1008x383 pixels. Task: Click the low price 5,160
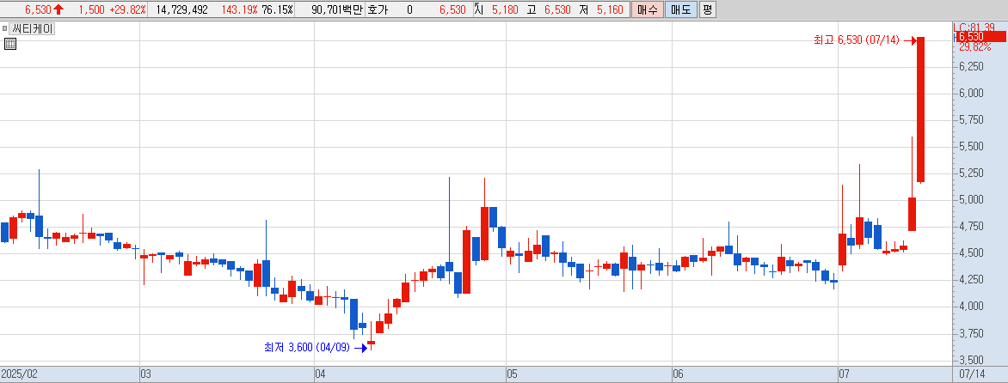click(610, 9)
